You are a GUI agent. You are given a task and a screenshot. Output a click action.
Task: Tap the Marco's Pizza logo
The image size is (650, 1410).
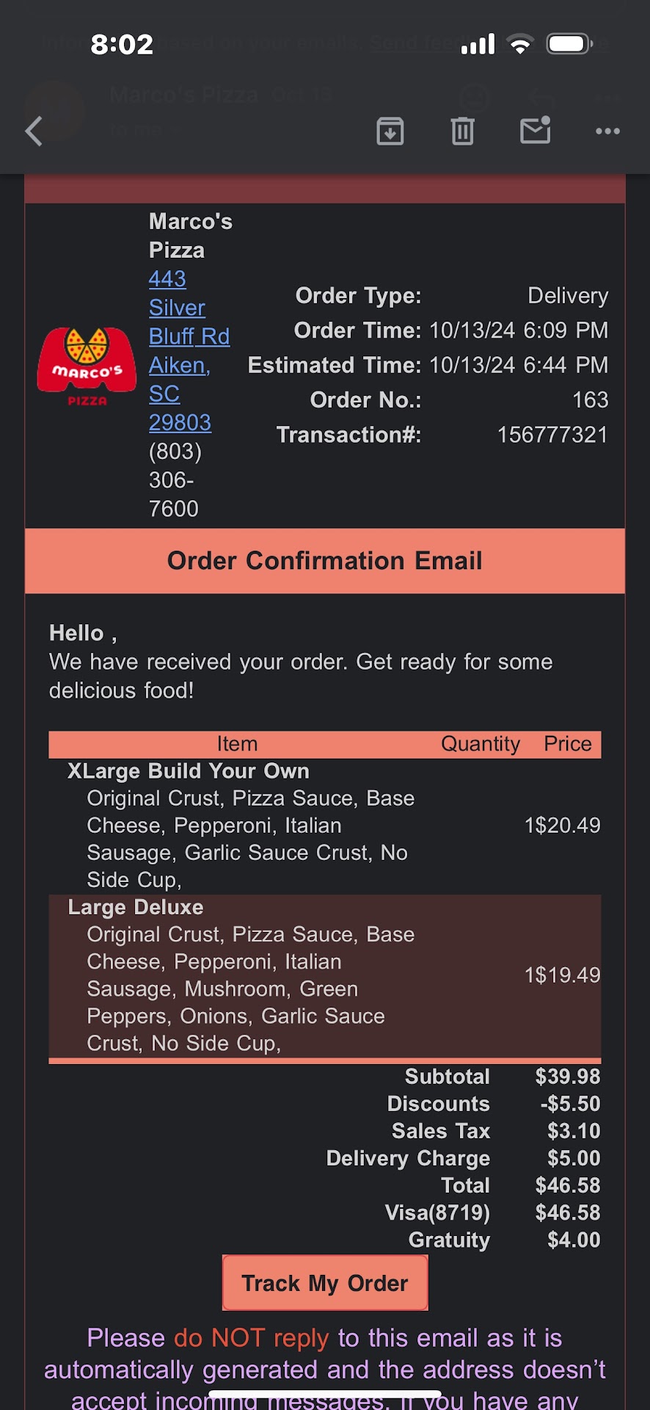coord(87,366)
